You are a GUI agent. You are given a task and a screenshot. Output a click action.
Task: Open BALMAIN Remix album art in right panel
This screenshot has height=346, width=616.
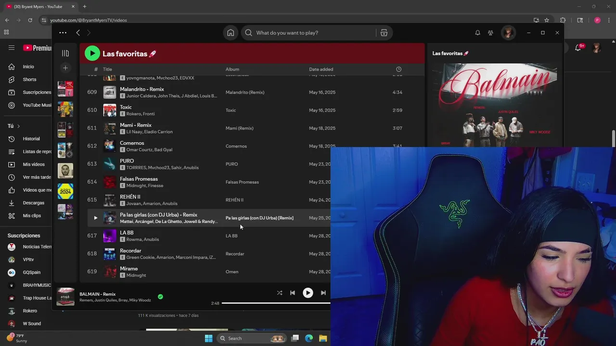click(x=494, y=105)
